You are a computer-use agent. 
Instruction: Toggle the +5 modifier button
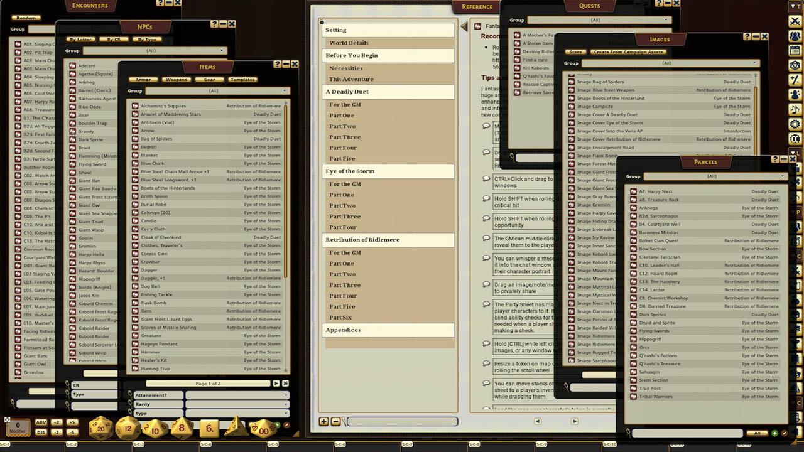point(72,422)
